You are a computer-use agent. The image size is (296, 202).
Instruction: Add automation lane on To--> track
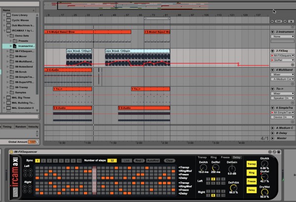293,103
